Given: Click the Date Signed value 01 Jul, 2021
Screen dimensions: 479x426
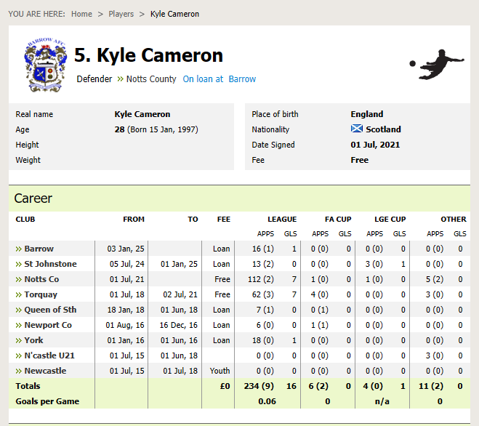Looking at the screenshot, I should [375, 145].
